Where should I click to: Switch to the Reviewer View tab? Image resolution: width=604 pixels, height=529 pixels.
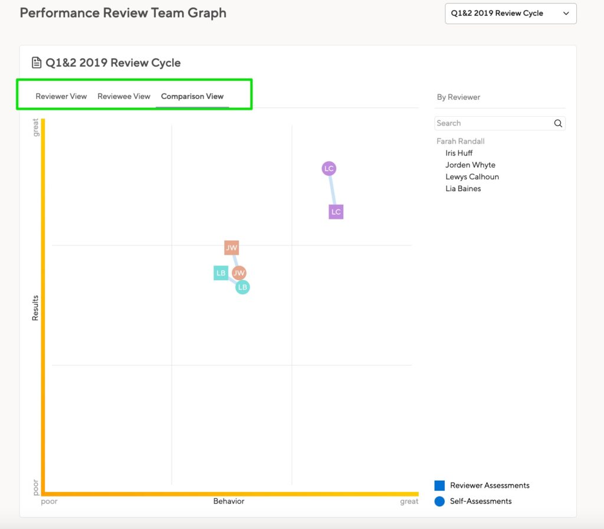(x=61, y=96)
